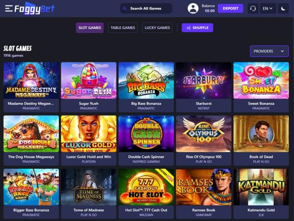The image size is (294, 221).
Task: Launch the Sweet Bonanza game
Action: [261, 81]
